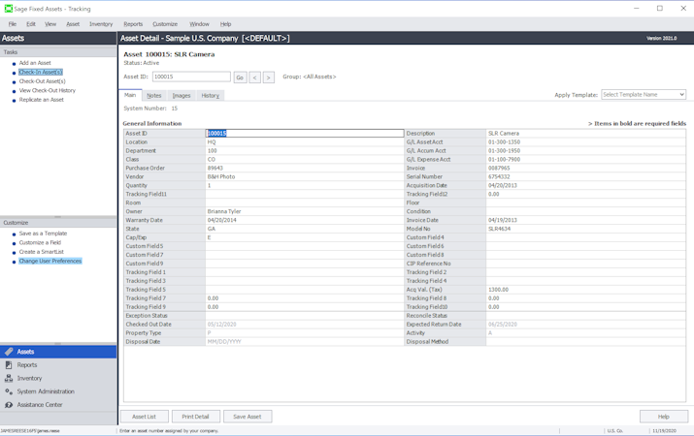Click the Add an Asset task link
The height and width of the screenshot is (436, 694).
click(35, 63)
